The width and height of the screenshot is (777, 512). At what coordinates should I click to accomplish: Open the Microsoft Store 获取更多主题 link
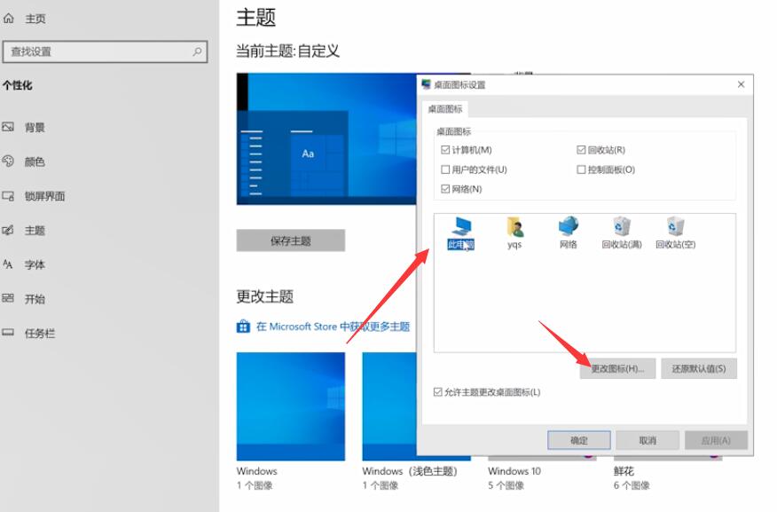[333, 327]
